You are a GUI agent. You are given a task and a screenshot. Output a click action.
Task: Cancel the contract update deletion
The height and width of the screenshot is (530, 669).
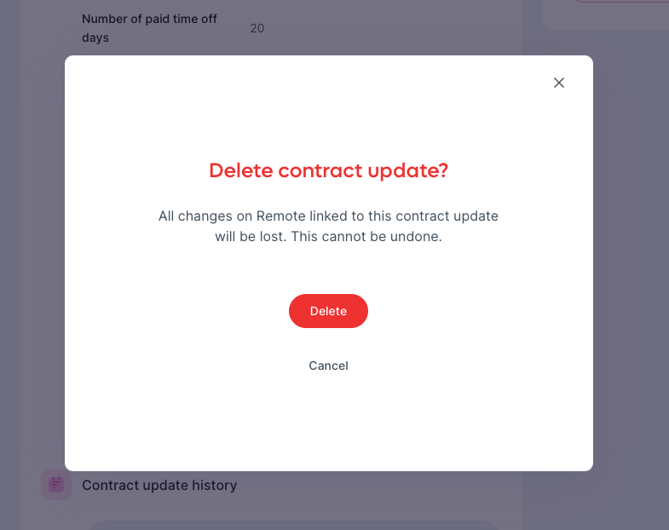pos(328,366)
